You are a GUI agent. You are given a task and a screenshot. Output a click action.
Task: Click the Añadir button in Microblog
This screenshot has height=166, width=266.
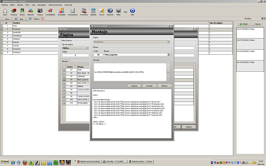[244, 24]
